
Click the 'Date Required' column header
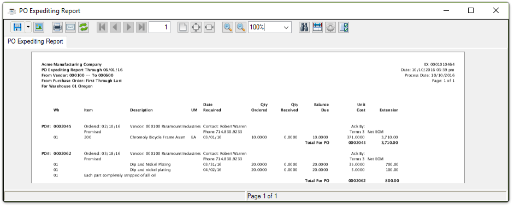pyautogui.click(x=212, y=107)
